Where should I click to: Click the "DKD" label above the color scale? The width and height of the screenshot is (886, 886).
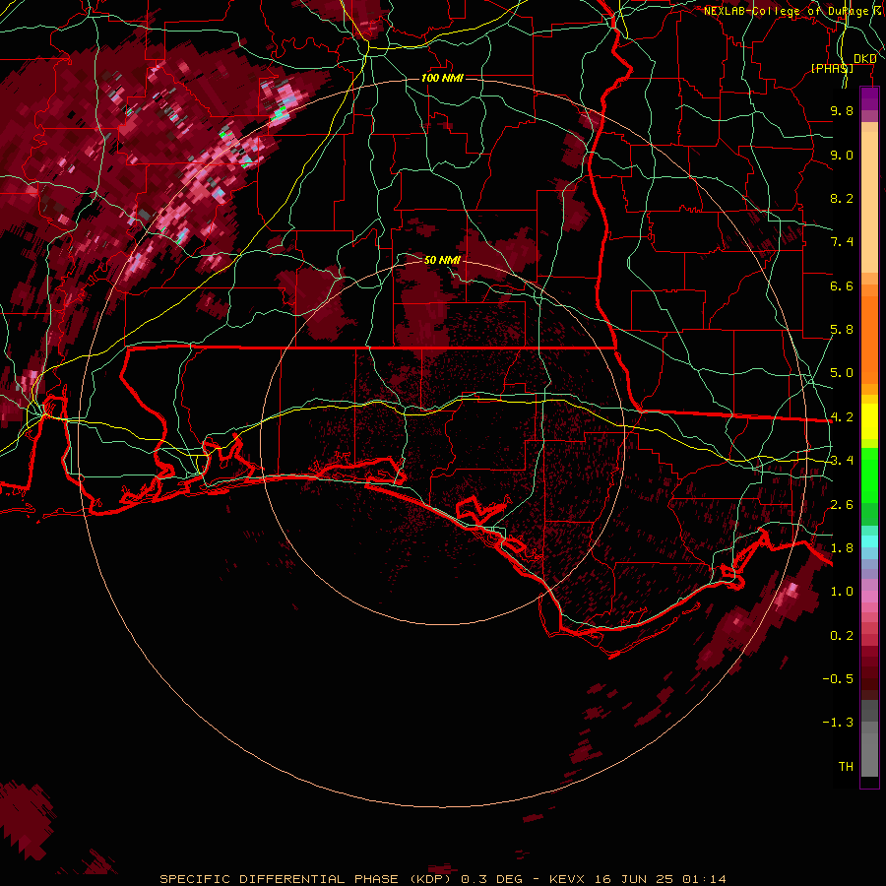tap(864, 58)
